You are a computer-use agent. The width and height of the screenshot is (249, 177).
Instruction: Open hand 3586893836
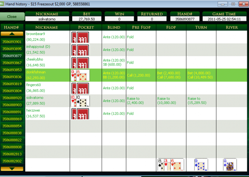[x=12, y=77]
